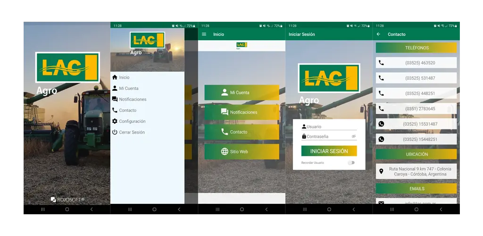Screen dimensions: 483x236
Task: Call phone number (03525) 531487
Action: tap(416, 78)
